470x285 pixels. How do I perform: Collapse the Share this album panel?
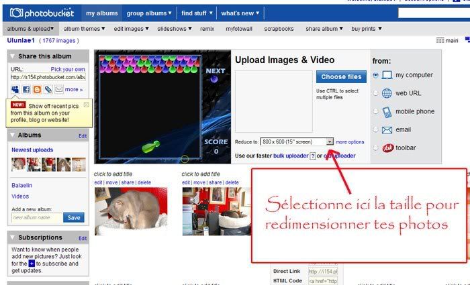click(12, 56)
